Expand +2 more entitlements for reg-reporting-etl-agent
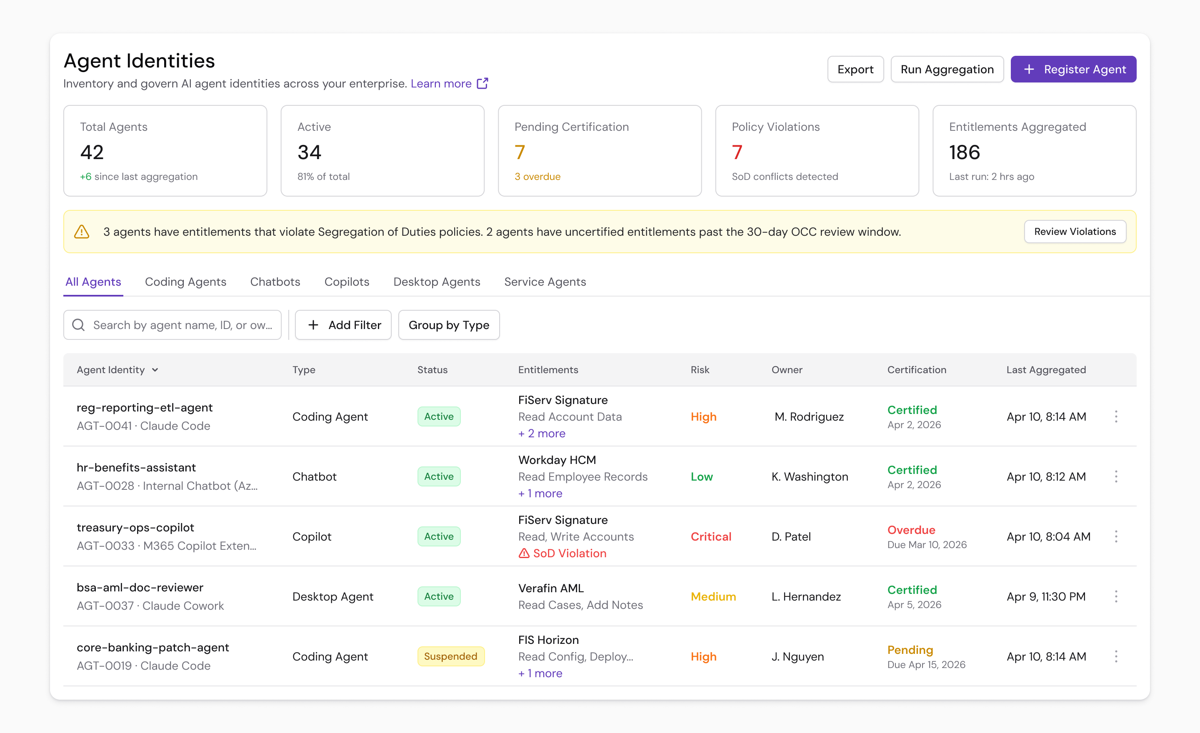This screenshot has height=733, width=1200. tap(541, 433)
